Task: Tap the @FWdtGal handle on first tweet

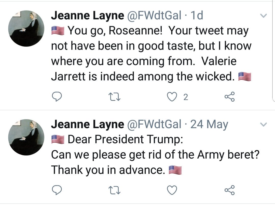Action: click(154, 16)
